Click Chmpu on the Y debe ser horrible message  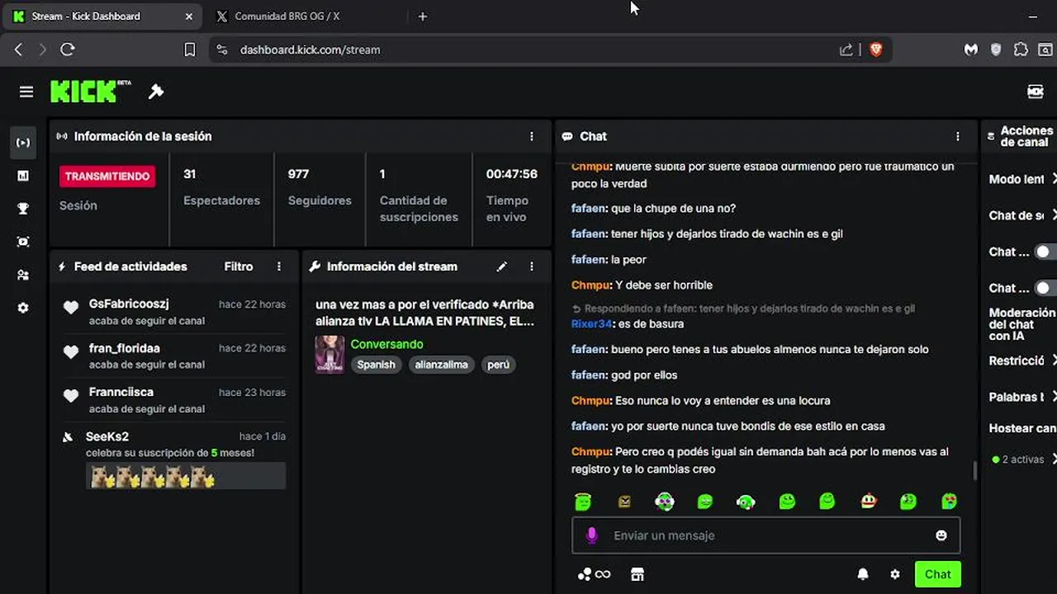pyautogui.click(x=590, y=285)
